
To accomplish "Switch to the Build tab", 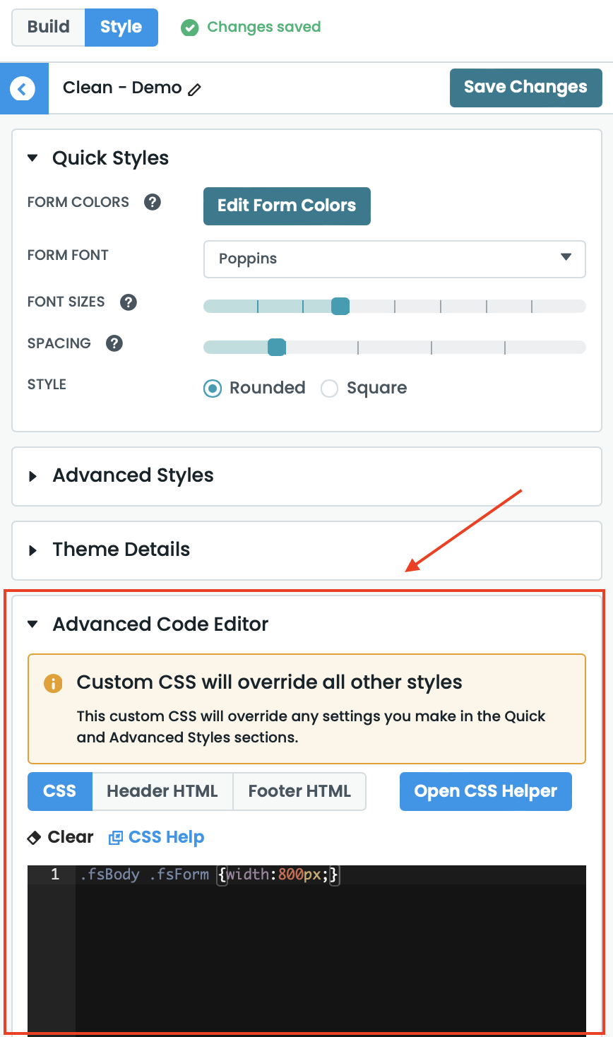I will [x=49, y=27].
